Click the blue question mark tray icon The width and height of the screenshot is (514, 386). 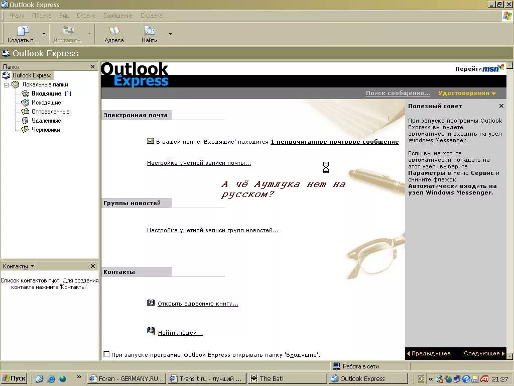(x=466, y=379)
